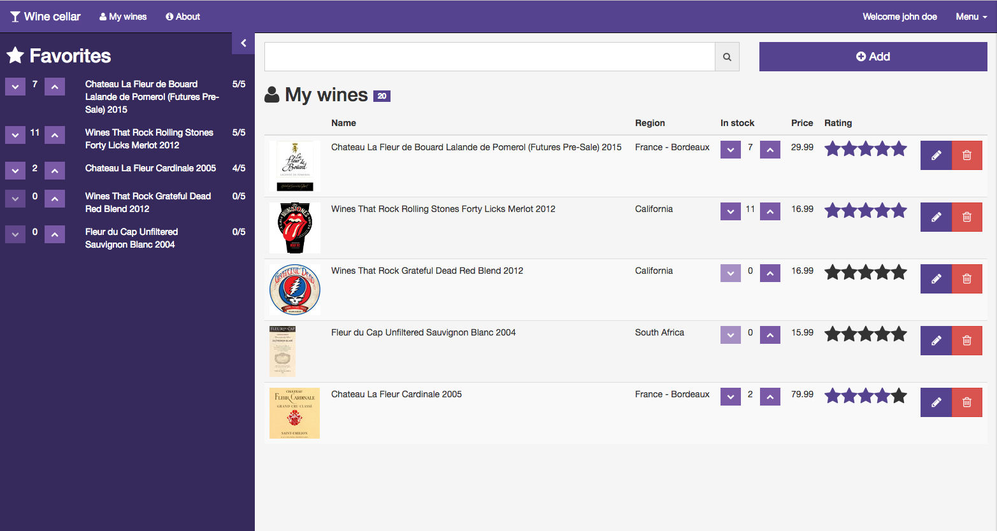Set first star rating for Grateful Dead Red Blend
Screen dimensions: 997x531
[833, 273]
